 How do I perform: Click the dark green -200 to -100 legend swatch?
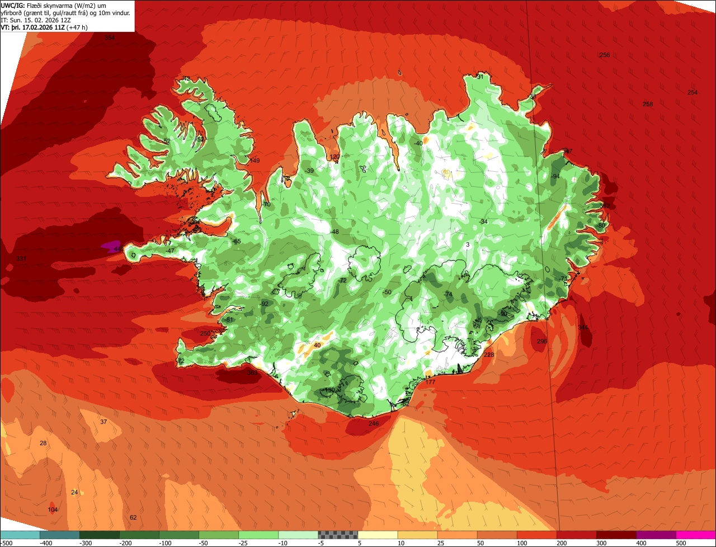point(139,535)
